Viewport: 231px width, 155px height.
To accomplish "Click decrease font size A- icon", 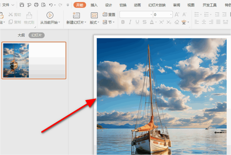I will pos(184,14).
